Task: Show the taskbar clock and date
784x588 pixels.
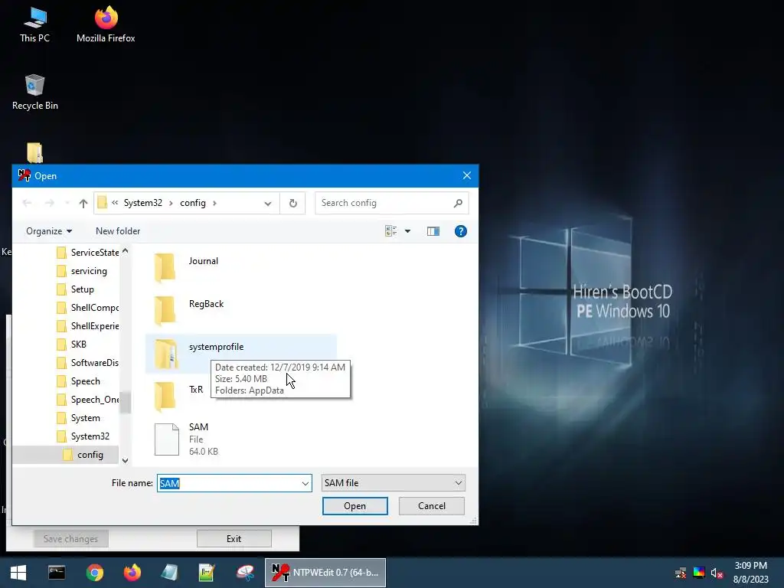Action: point(750,573)
